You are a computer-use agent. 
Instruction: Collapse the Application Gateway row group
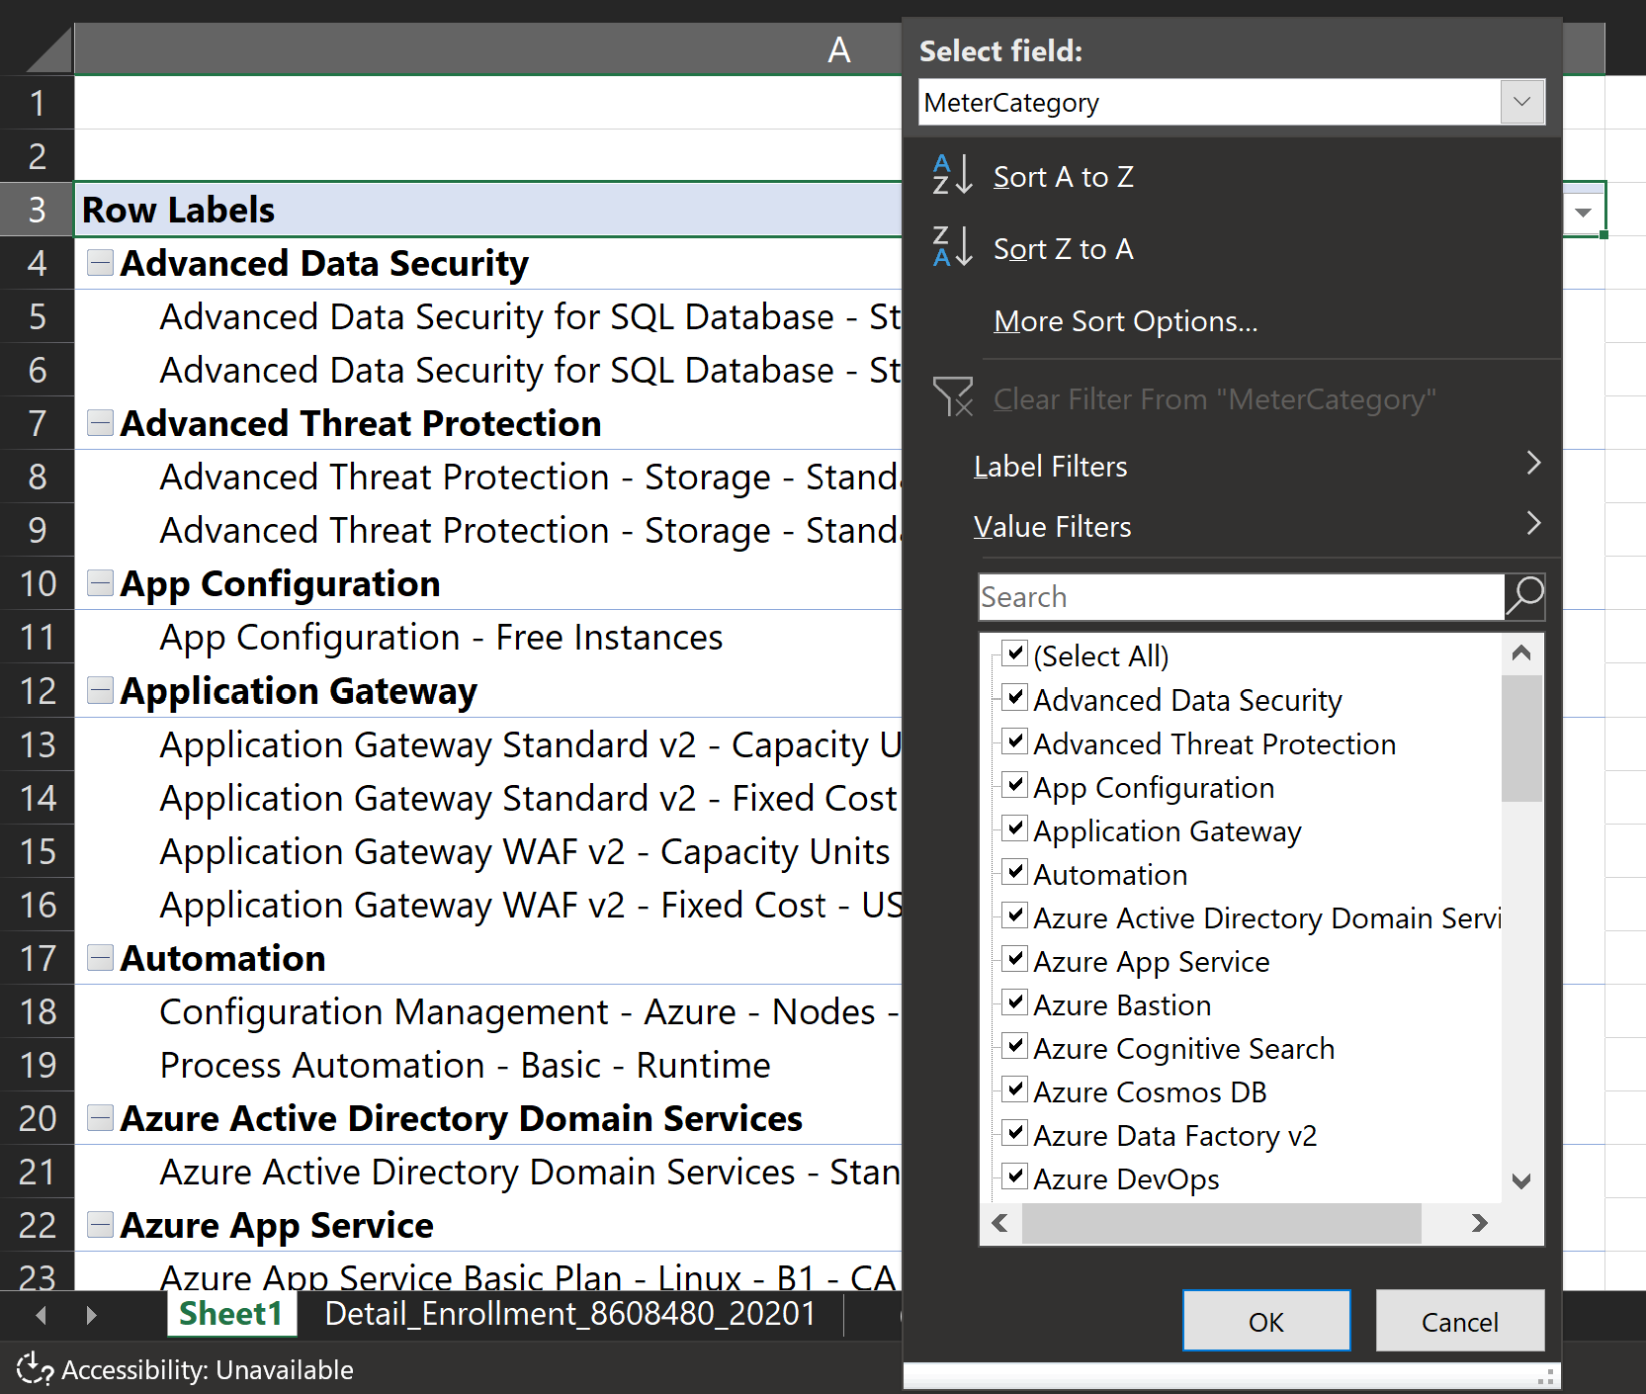[x=100, y=690]
